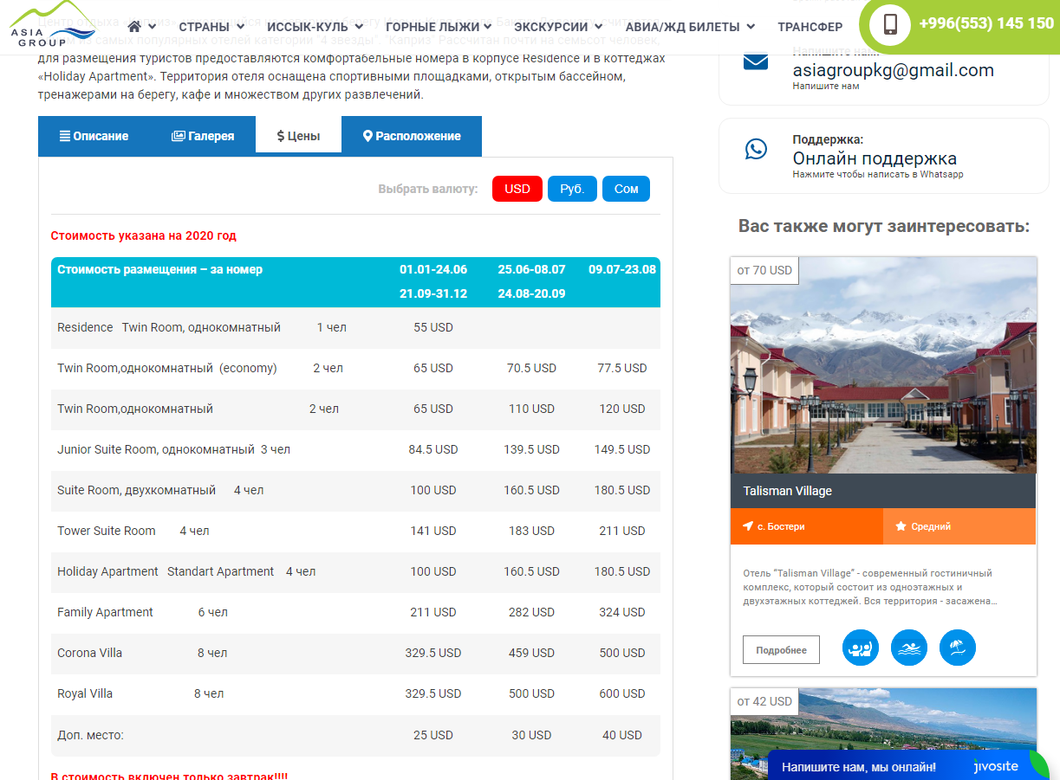Select Руб. currency
The image size is (1060, 780).
coord(572,189)
